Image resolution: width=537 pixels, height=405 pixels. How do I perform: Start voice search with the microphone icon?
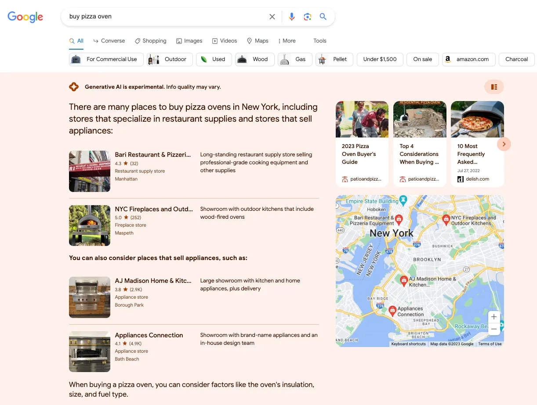[292, 17]
